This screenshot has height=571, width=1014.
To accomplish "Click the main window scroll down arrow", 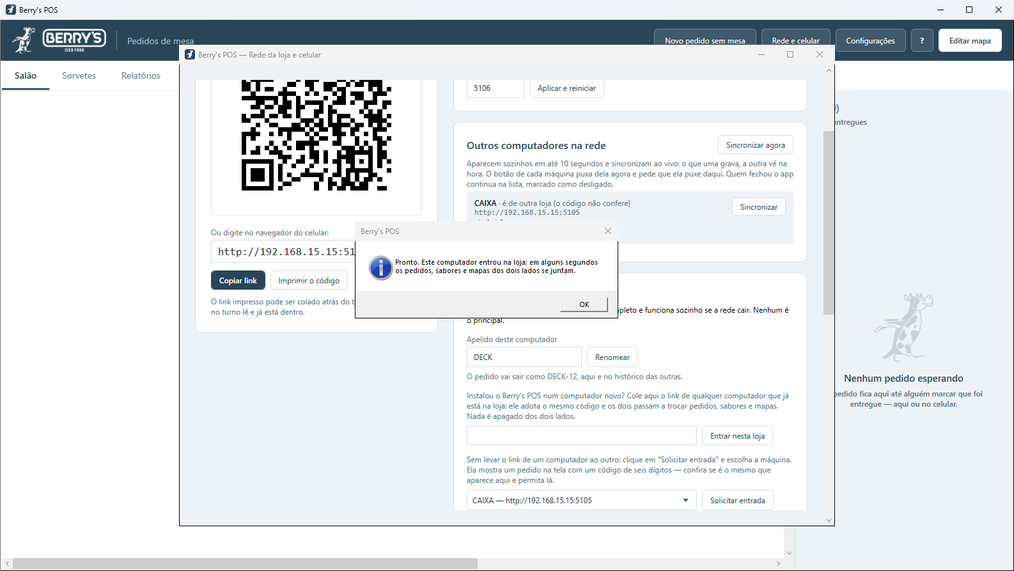I will 789,553.
